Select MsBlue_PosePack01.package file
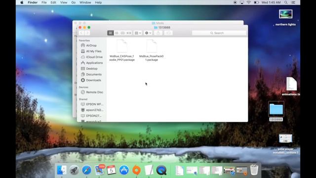316x178 pixels. point(152,50)
